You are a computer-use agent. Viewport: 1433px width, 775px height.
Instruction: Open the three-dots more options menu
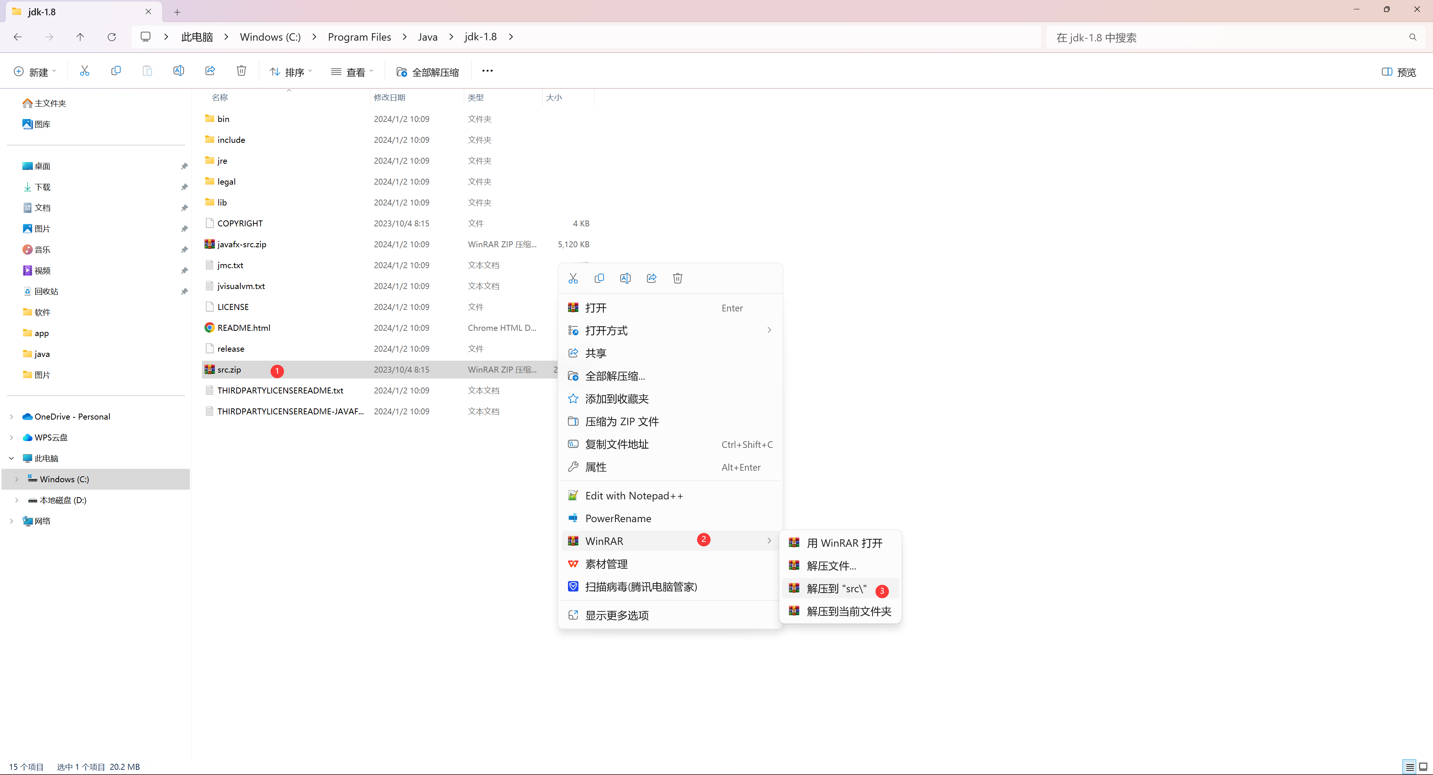[487, 70]
